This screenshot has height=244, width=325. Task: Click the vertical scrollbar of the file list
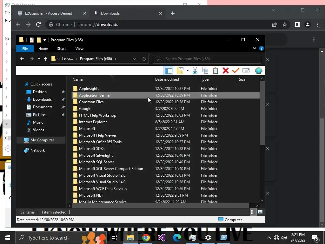(x=262, y=113)
